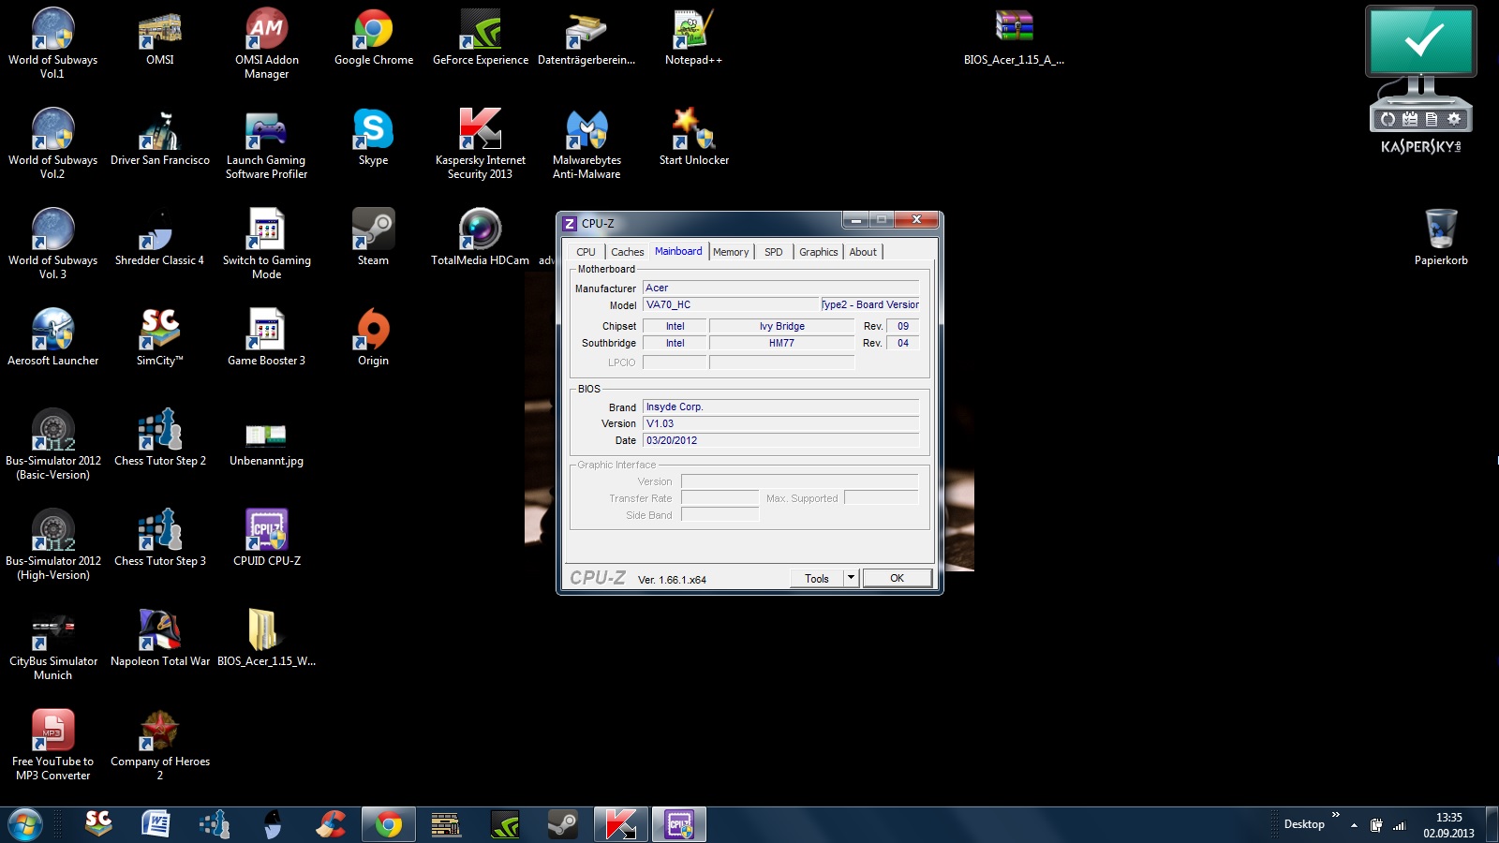Open Chess Tutor Step 2 desktop shortcut

(x=160, y=438)
